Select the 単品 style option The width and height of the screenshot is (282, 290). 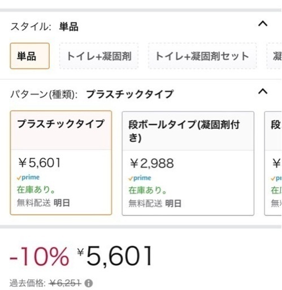point(30,56)
